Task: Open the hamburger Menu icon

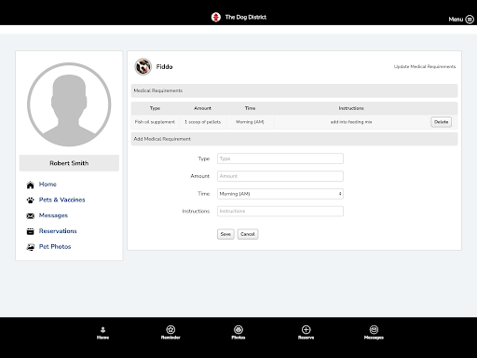Action: point(470,20)
